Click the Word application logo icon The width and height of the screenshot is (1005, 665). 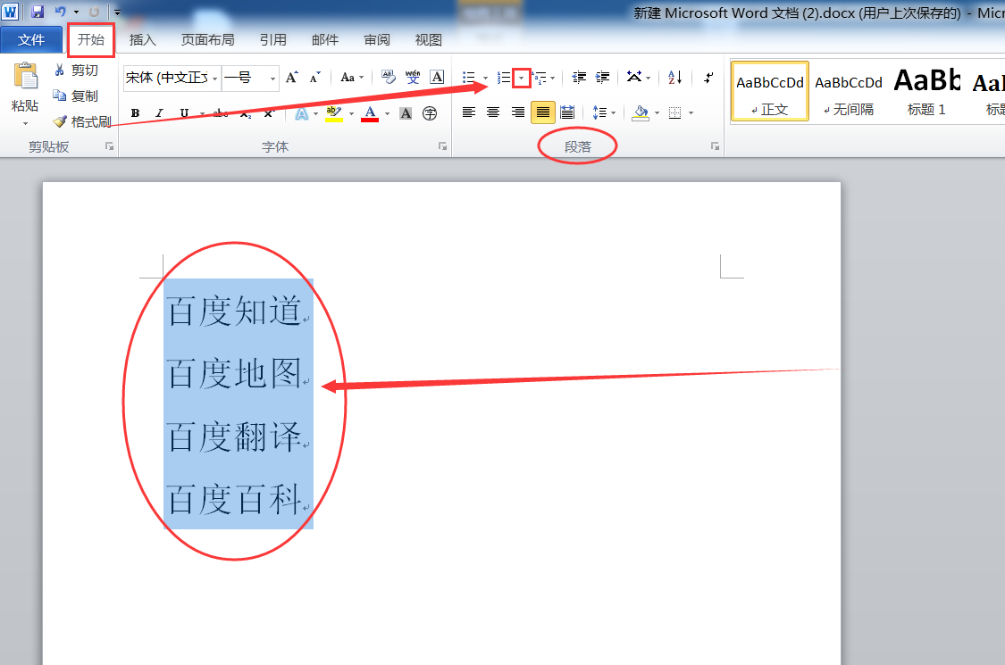[10, 12]
